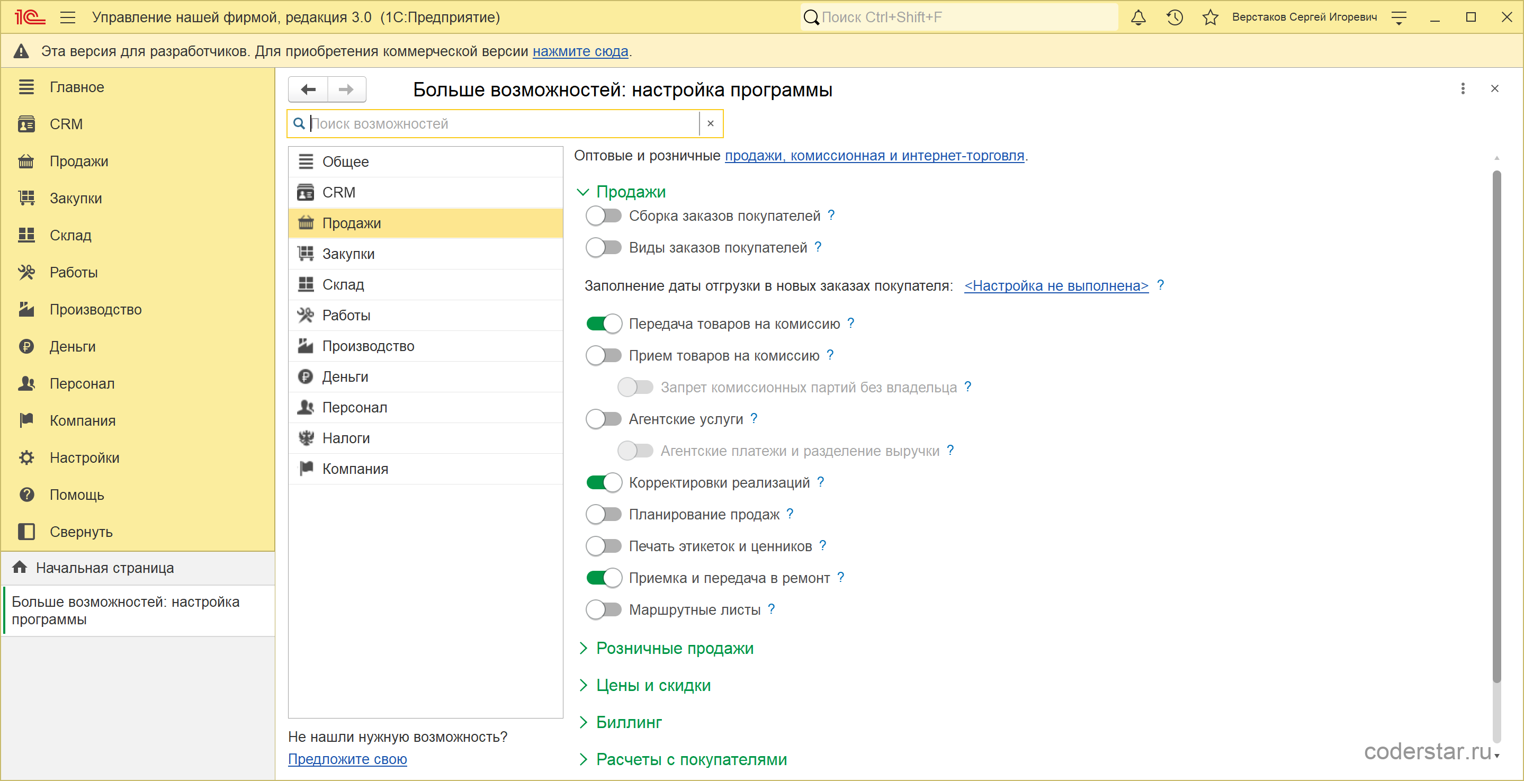Click the Предложите свою link
Image resolution: width=1524 pixels, height=781 pixels.
347,759
